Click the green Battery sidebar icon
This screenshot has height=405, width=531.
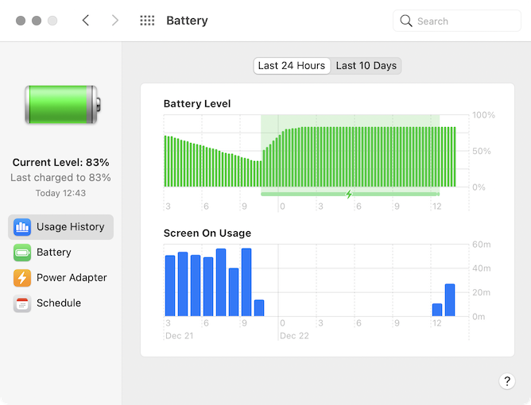pos(22,253)
